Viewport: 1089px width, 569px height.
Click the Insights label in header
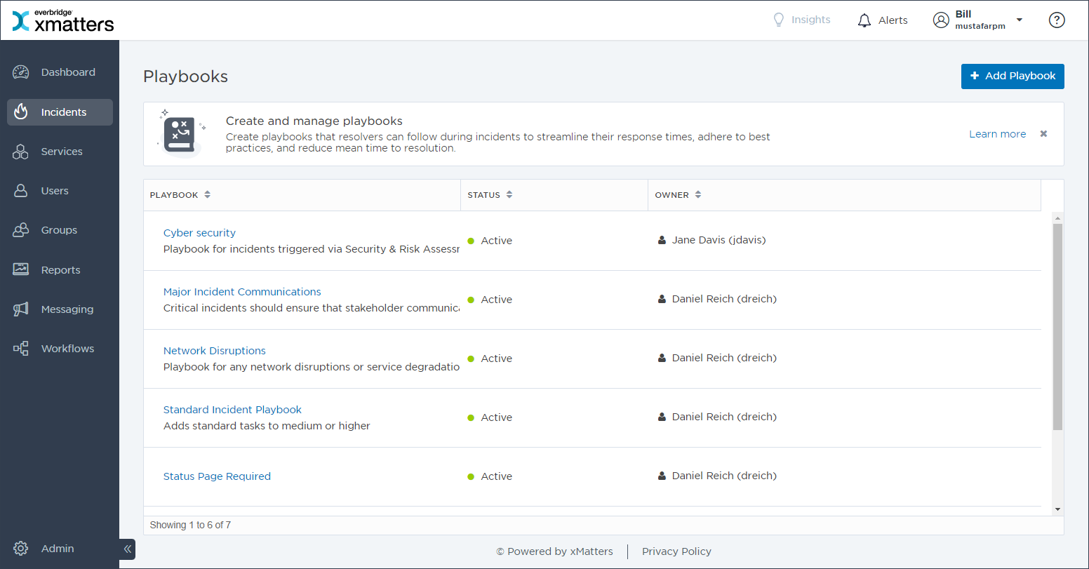point(810,20)
